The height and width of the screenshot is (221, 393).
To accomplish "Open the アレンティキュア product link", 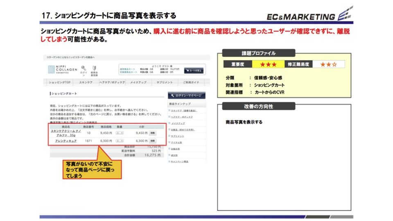I will pyautogui.click(x=65, y=141).
